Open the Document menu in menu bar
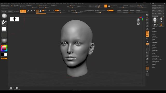This screenshot has height=93, width=166. pyautogui.click(x=13, y=4)
